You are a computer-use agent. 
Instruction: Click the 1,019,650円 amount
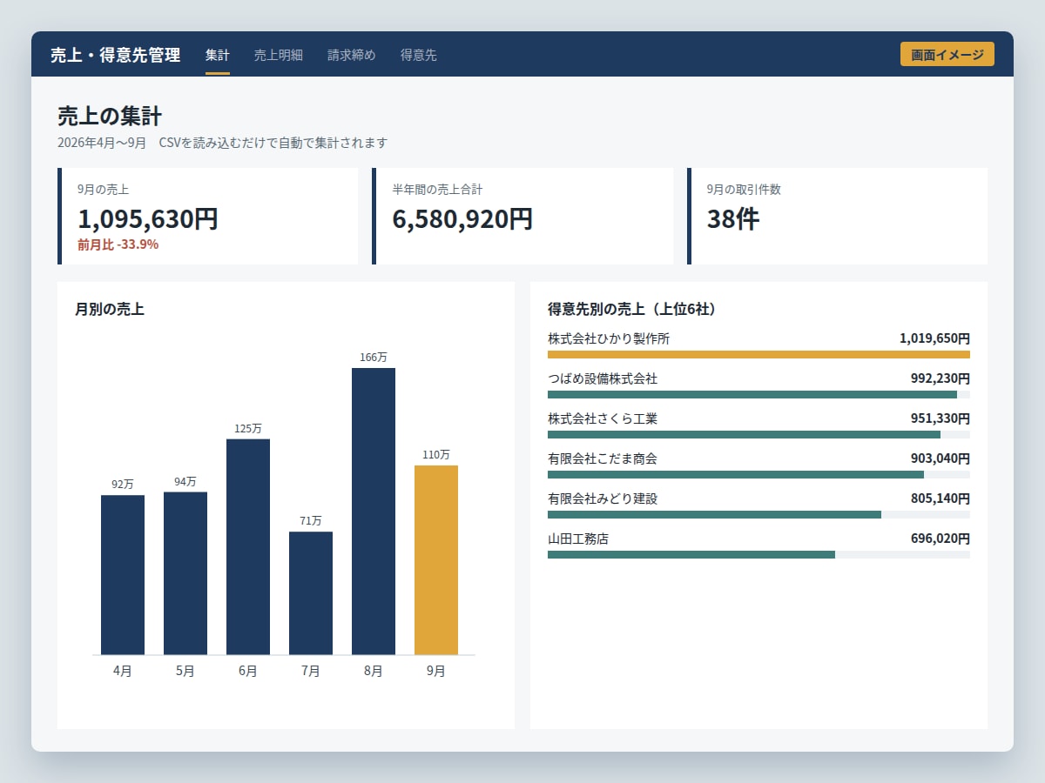pos(934,338)
